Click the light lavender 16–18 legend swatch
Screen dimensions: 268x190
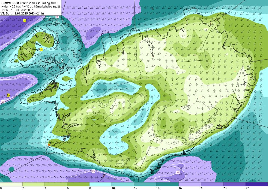pyautogui.click(x=190, y=184)
